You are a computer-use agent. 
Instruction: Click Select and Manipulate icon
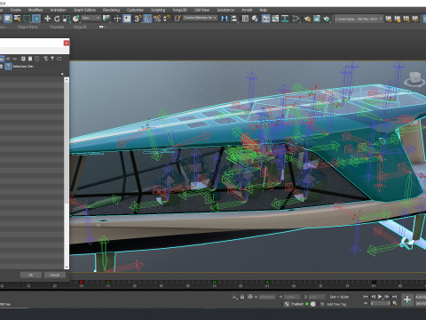click(117, 19)
